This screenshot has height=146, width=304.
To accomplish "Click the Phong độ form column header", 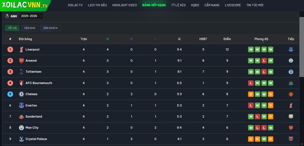I will pyautogui.click(x=261, y=39).
